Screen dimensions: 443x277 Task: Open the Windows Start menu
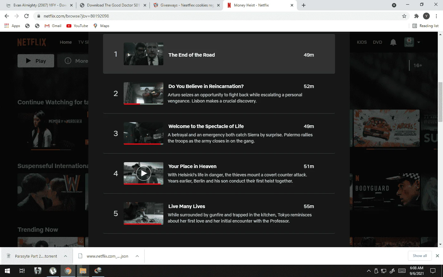(7, 271)
